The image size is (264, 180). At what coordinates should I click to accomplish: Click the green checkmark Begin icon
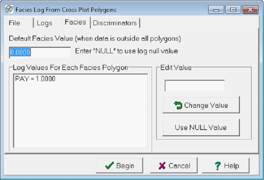[109, 166]
